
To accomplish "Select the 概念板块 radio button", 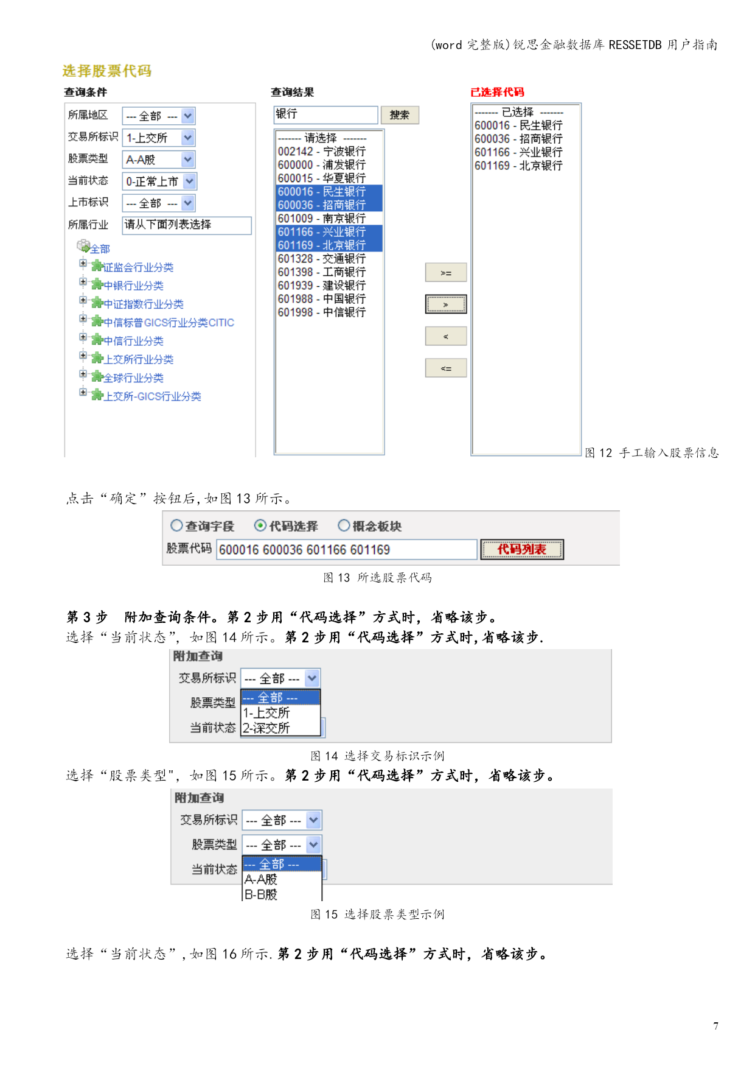I will 344,525.
